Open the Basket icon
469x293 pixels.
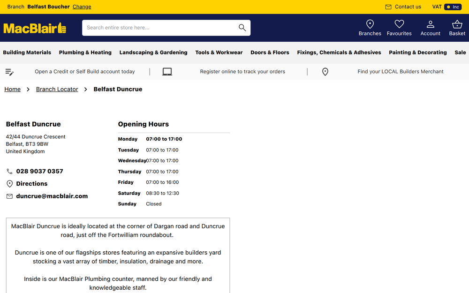click(457, 24)
